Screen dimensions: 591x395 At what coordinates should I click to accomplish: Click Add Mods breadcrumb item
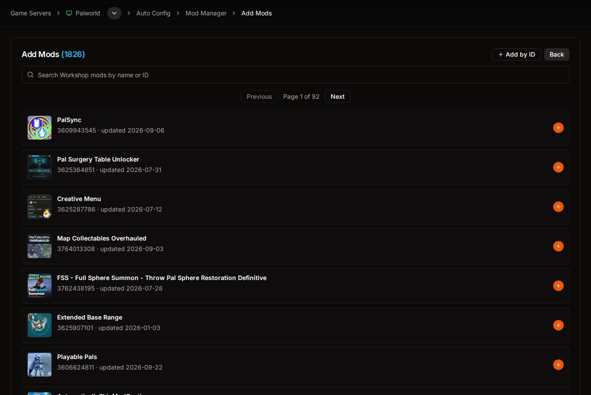[256, 13]
